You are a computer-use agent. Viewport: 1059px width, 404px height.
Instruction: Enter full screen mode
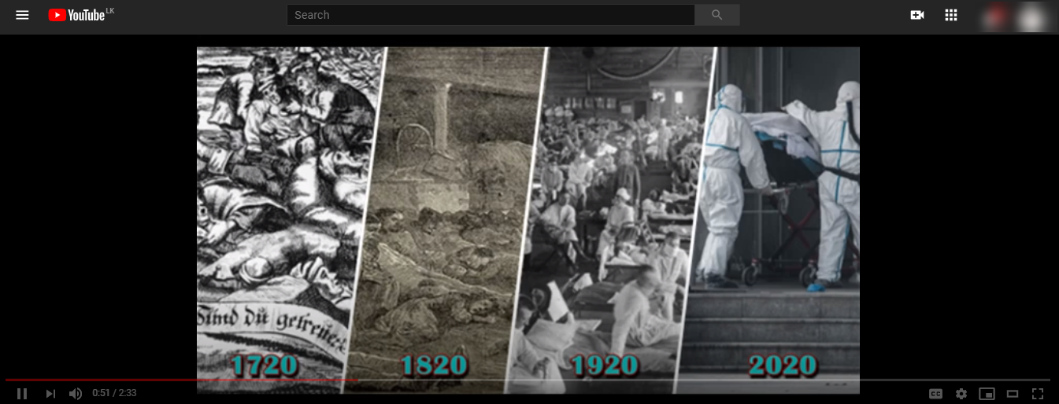click(1038, 393)
